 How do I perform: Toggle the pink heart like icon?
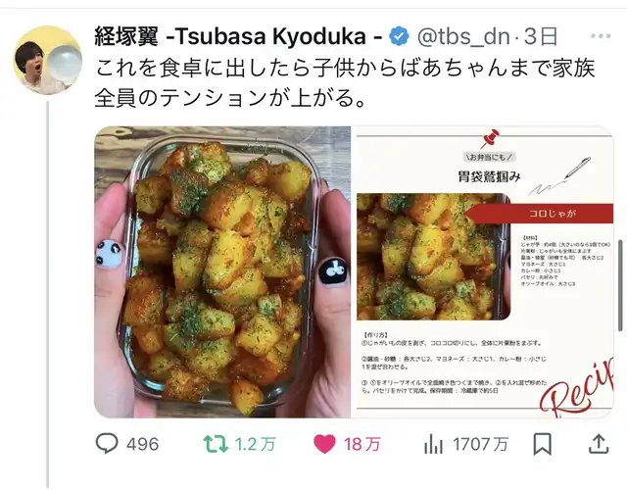[x=324, y=444]
